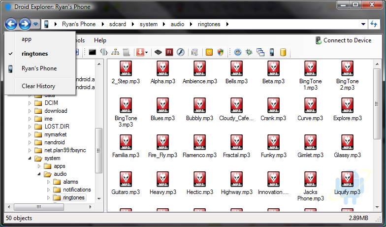Click file list scroll down arrow
This screenshot has height=227, width=386.
[x=377, y=207]
